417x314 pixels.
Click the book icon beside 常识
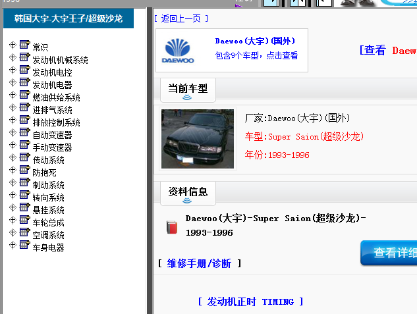point(25,44)
